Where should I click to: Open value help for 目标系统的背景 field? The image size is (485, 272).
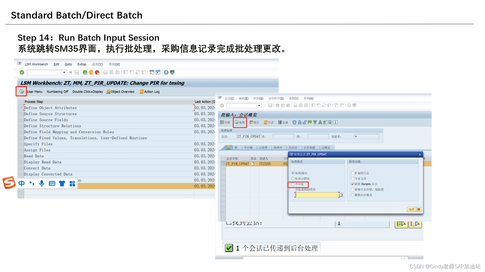point(341,195)
